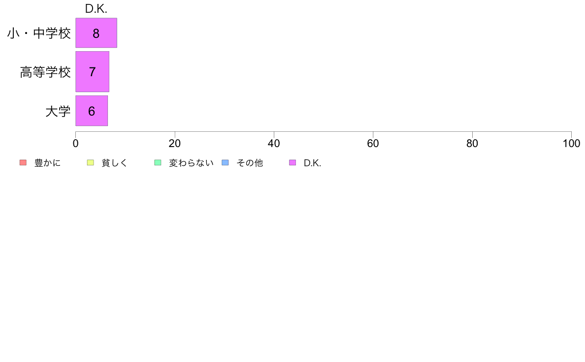Select the 貧しく legend label
The width and height of the screenshot is (585, 362).
coord(115,163)
